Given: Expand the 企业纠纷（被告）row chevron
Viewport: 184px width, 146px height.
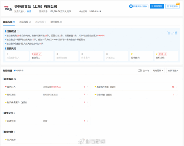Looking at the screenshot, I should point(177,95).
